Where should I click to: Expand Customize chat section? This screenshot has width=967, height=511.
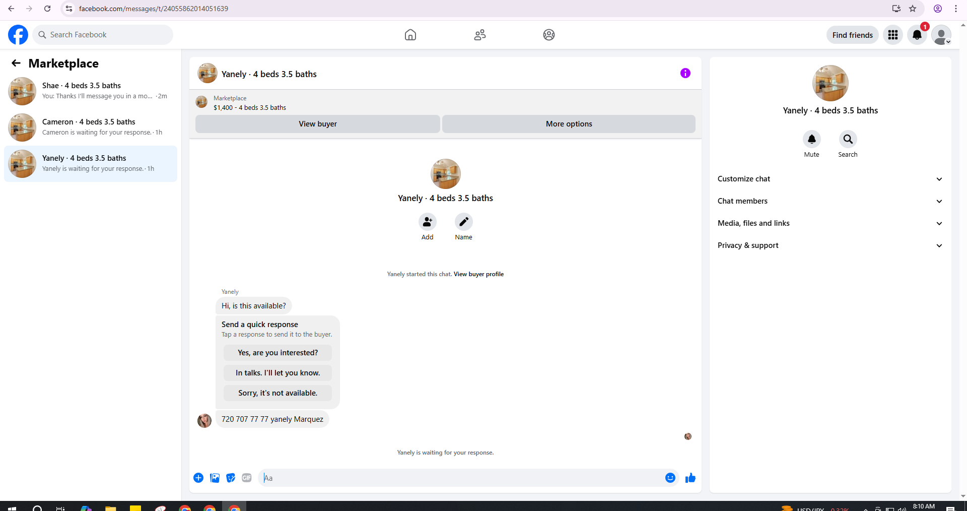pos(830,179)
